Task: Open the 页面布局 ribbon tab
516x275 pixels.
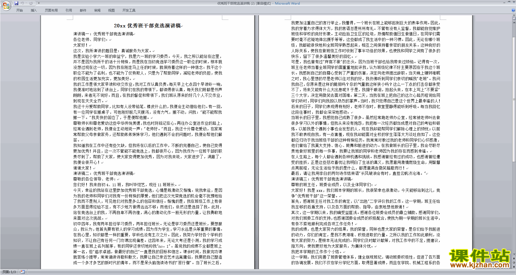Action: tap(51, 10)
